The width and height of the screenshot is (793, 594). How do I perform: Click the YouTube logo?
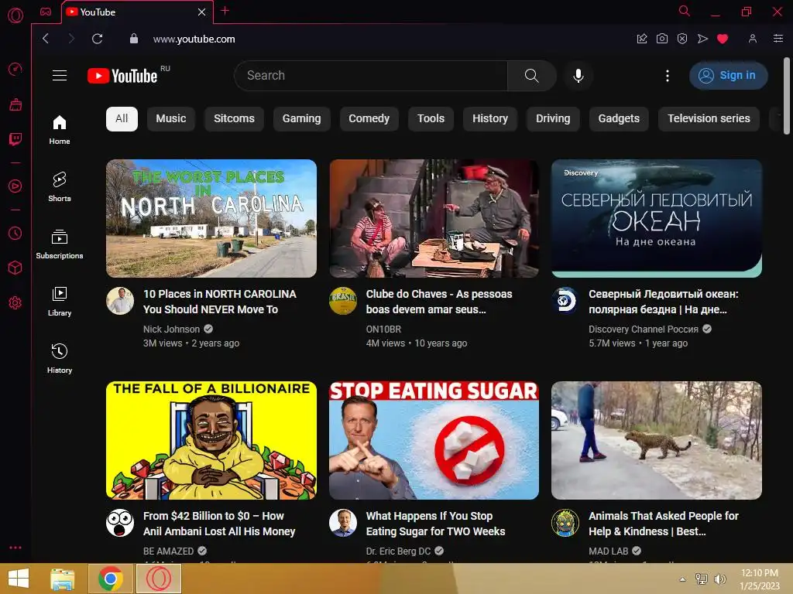coord(122,76)
